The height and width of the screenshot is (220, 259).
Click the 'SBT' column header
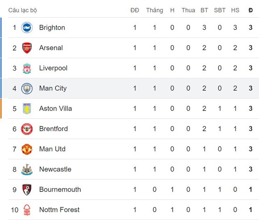(x=220, y=10)
